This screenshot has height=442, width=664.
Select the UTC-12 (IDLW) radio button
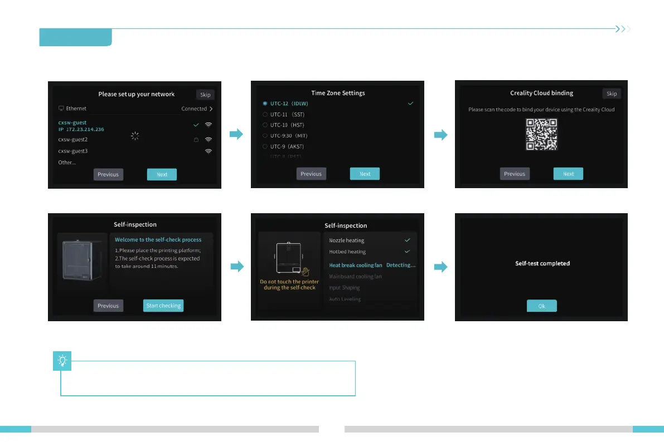265,103
